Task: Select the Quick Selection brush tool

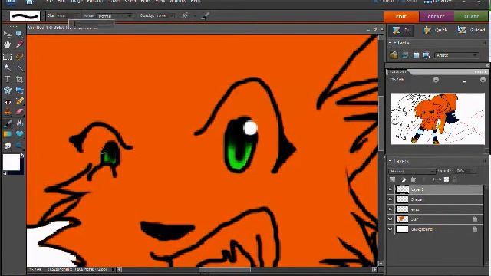Action: tap(19, 67)
